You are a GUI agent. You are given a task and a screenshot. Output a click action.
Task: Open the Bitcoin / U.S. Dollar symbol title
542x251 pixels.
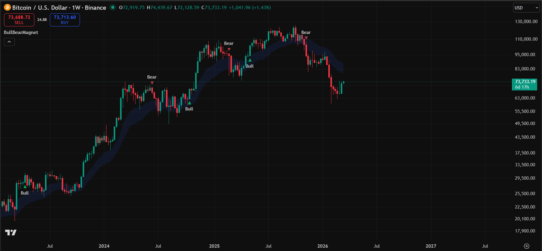[59, 7]
